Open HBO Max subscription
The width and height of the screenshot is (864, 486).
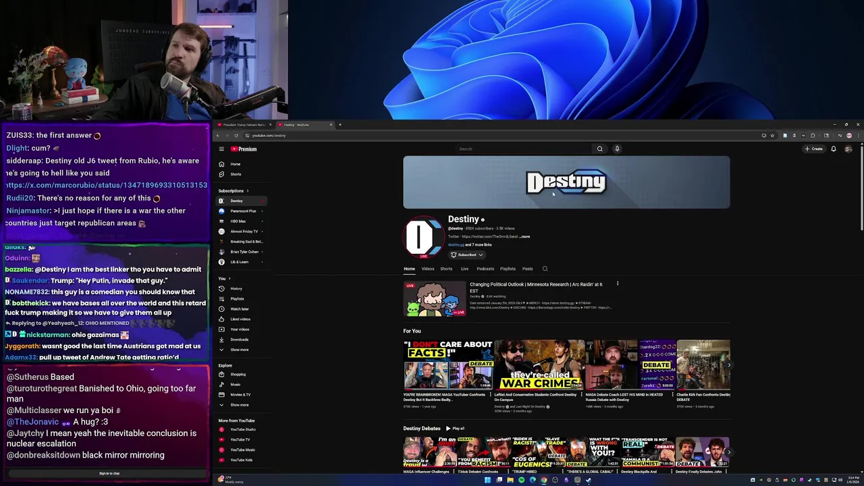click(x=242, y=221)
